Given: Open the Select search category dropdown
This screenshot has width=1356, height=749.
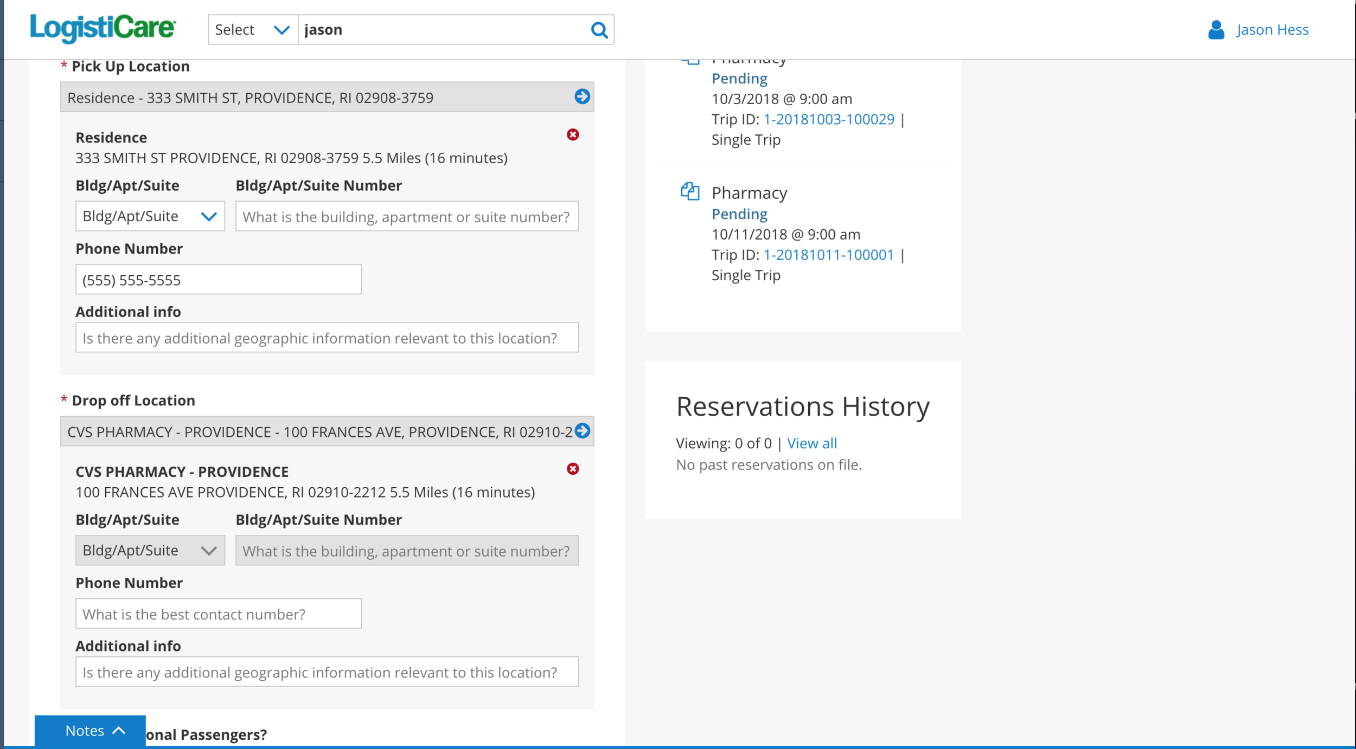Looking at the screenshot, I should point(253,30).
